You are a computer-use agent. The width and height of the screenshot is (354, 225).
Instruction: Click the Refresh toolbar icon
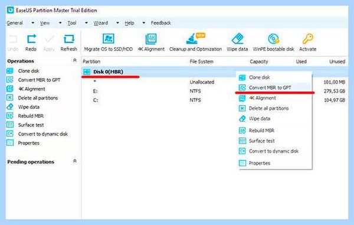coord(68,39)
